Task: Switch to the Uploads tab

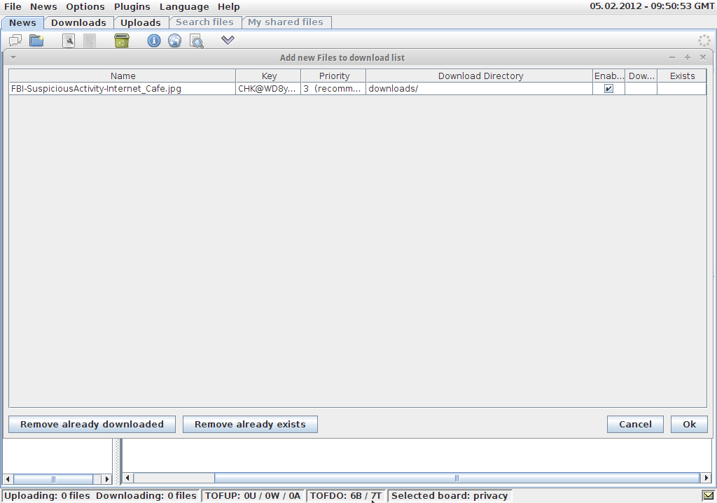Action: pos(141,22)
